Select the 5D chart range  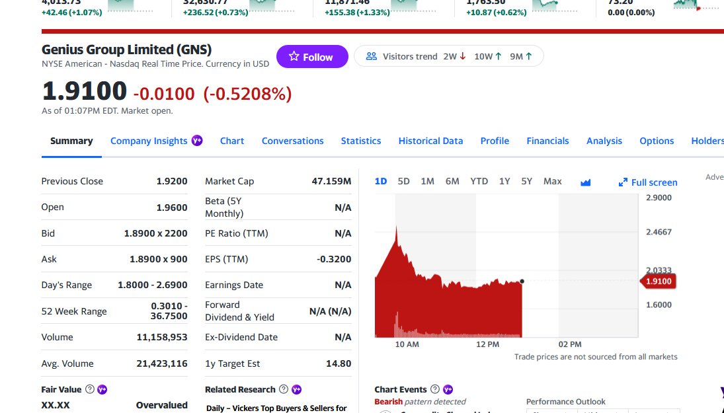point(403,181)
